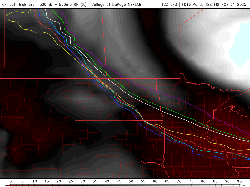This screenshot has width=250, height=187.
Task: Click the "12Z GFS" model run label
Action: coord(169,4)
